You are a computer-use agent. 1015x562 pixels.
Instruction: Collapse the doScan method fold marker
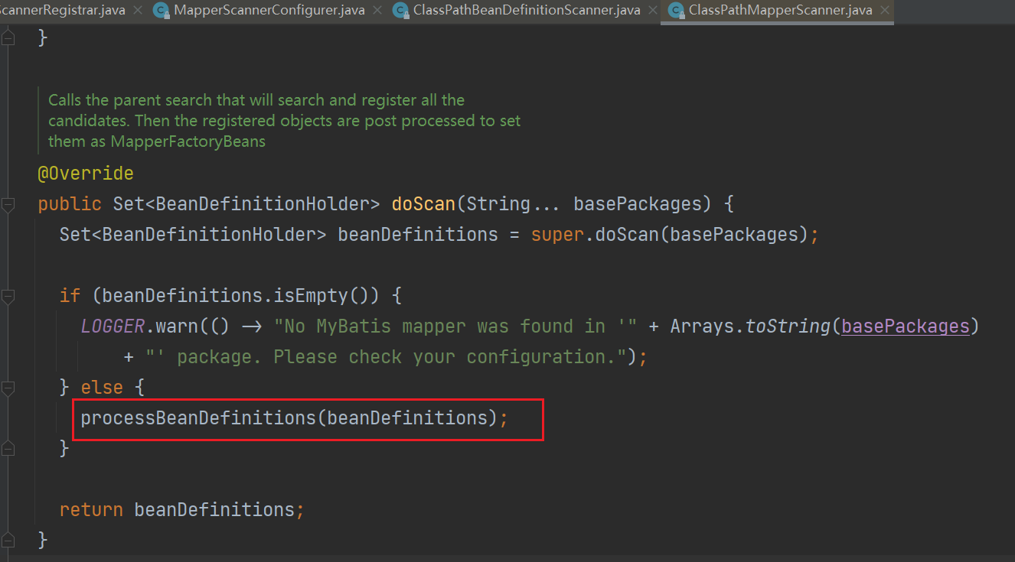pyautogui.click(x=8, y=204)
